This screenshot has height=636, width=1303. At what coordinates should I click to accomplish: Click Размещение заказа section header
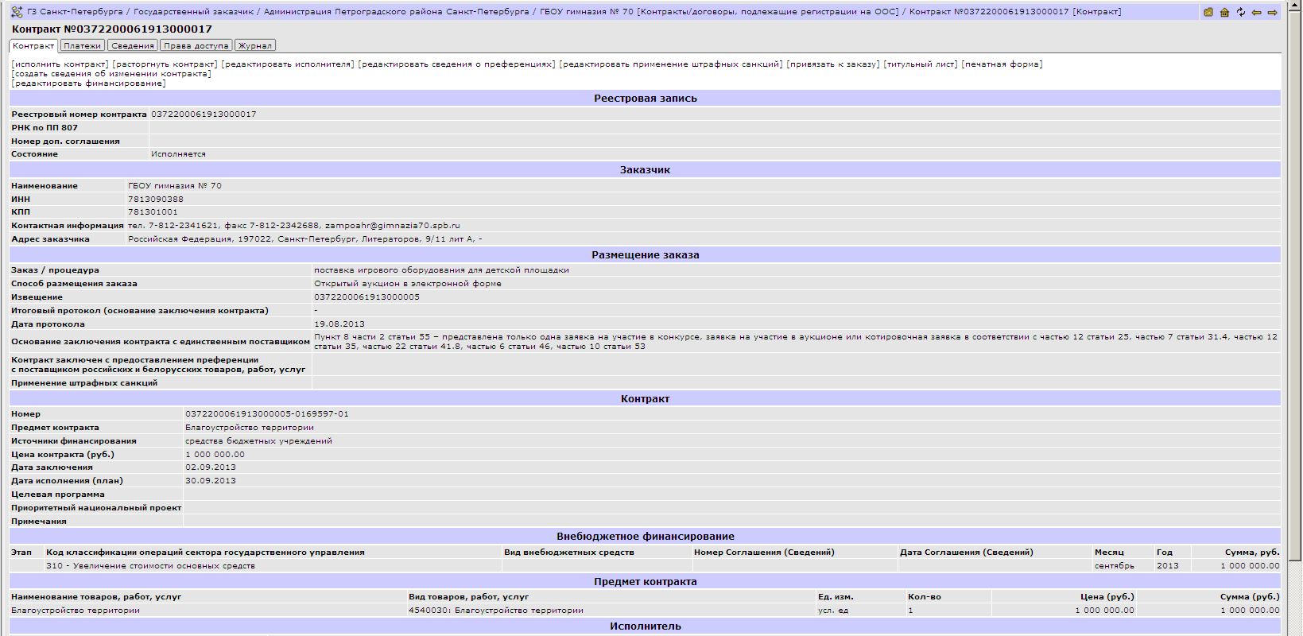pyautogui.click(x=645, y=255)
